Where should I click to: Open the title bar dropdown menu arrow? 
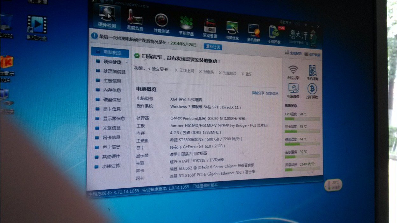tap(306, 24)
